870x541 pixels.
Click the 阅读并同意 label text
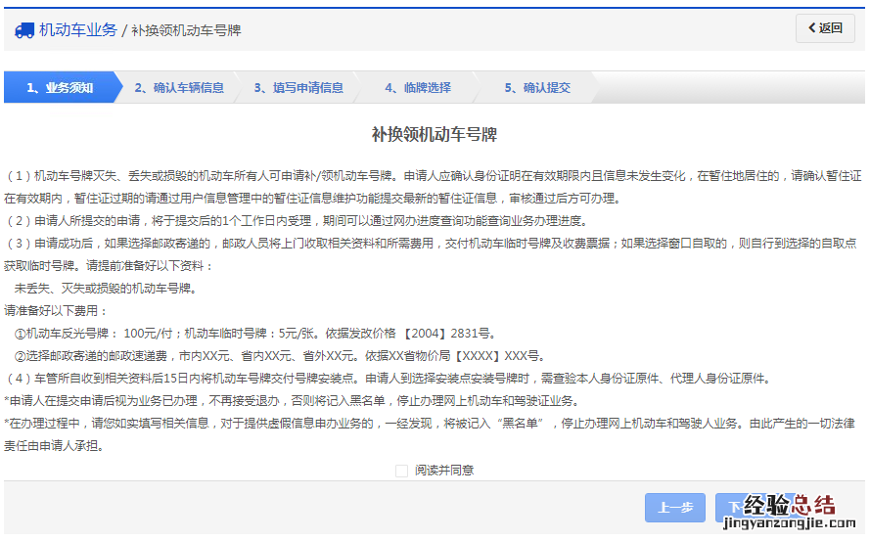443,471
